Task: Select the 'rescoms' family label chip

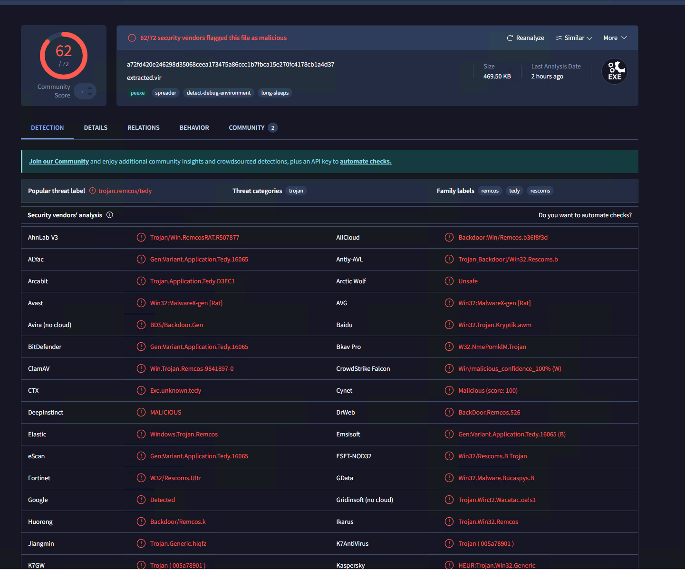Action: coord(540,191)
